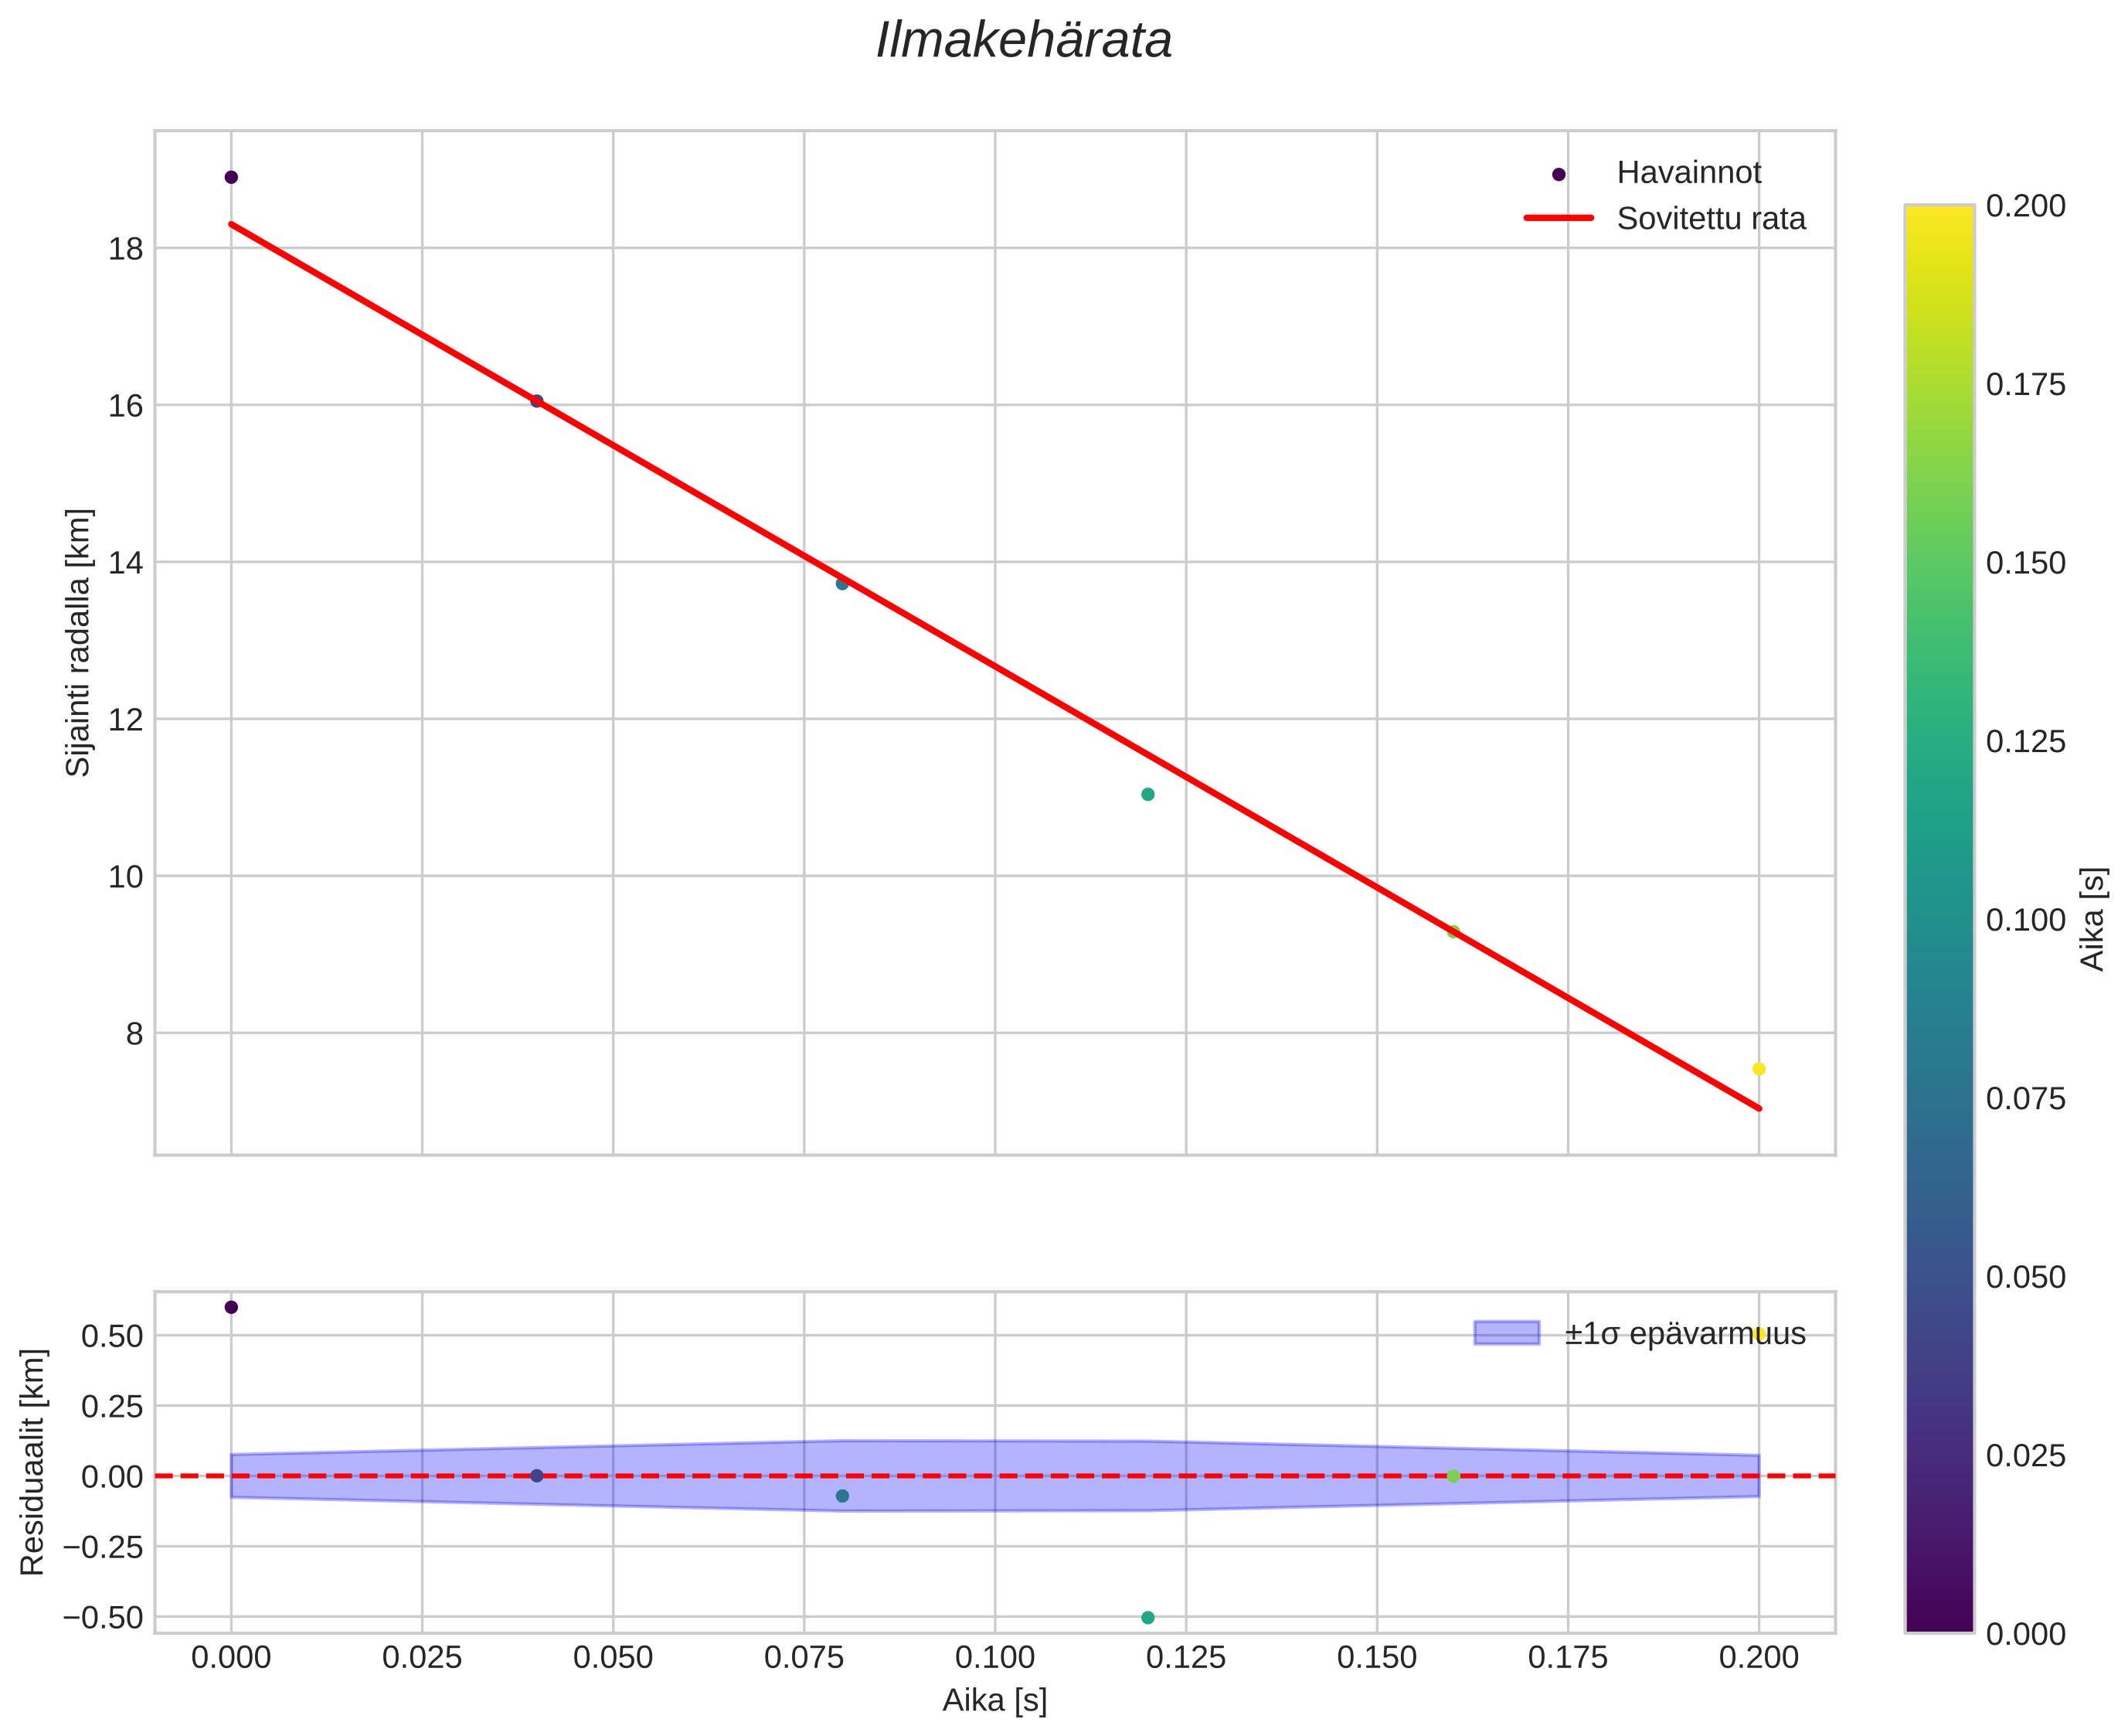The image size is (2128, 1736).
Task: Click the top-left residual point above 0.50
Action: coord(231,1307)
